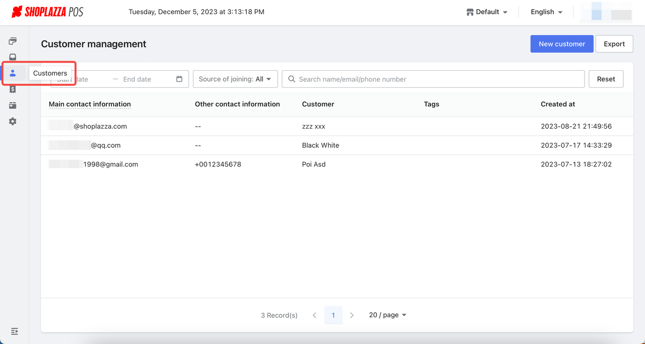Open the dollar receipt icon in sidebar

click(13, 89)
